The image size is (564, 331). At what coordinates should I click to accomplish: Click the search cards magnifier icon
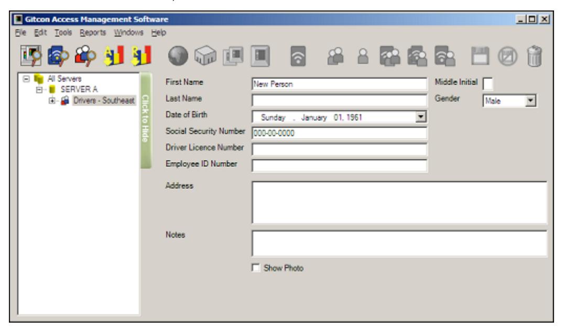[58, 55]
